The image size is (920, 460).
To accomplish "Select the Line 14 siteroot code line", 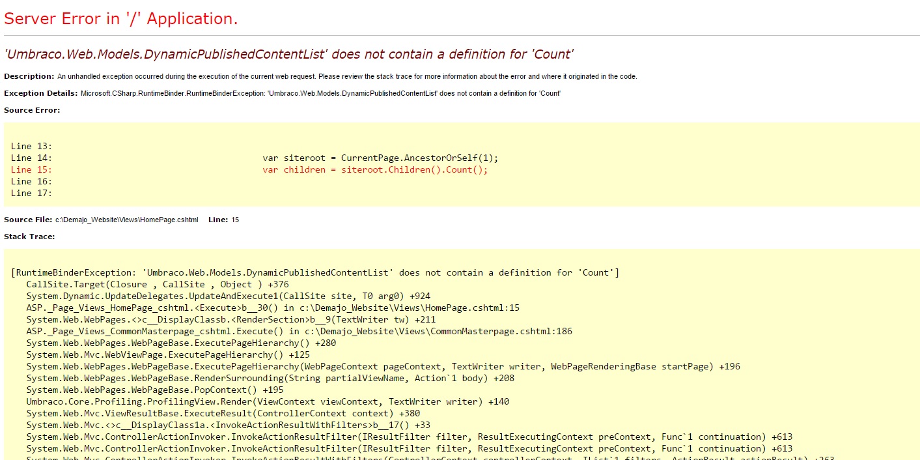I will [x=380, y=158].
